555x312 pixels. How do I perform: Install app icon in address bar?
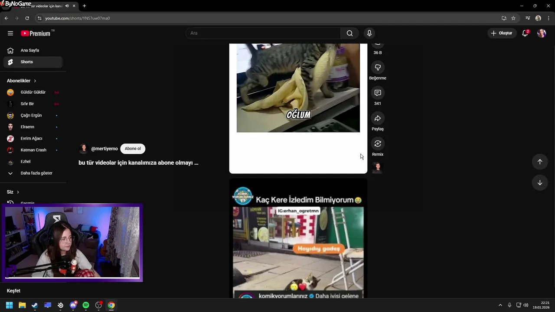click(504, 18)
